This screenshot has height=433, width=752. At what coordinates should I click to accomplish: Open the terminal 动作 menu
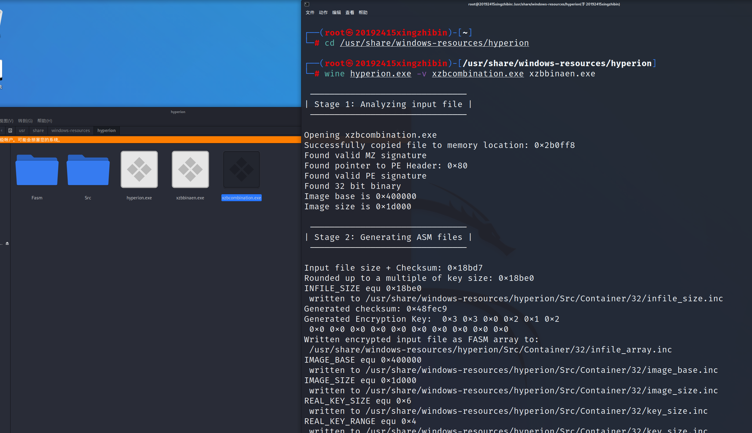pyautogui.click(x=323, y=13)
